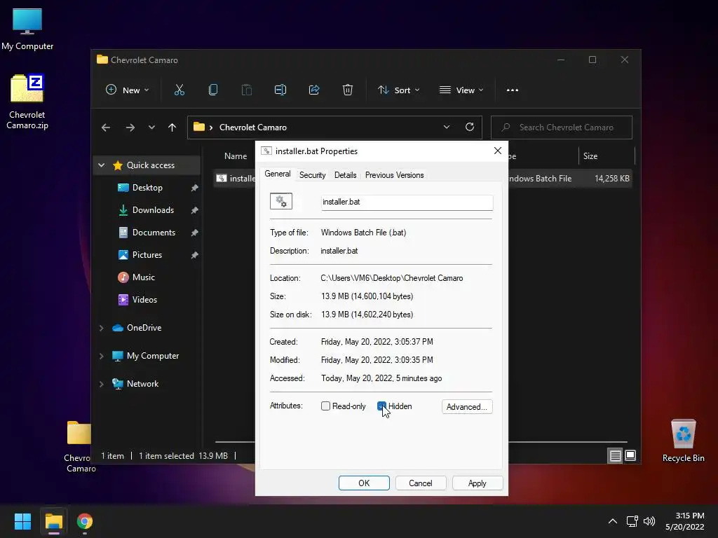Open Advanced attributes button
Screen dimensions: 718x538
coord(467,407)
